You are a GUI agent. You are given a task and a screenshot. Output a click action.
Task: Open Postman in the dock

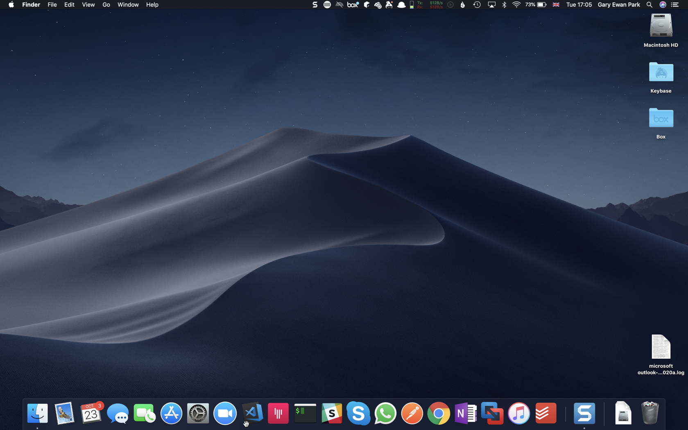(x=412, y=414)
